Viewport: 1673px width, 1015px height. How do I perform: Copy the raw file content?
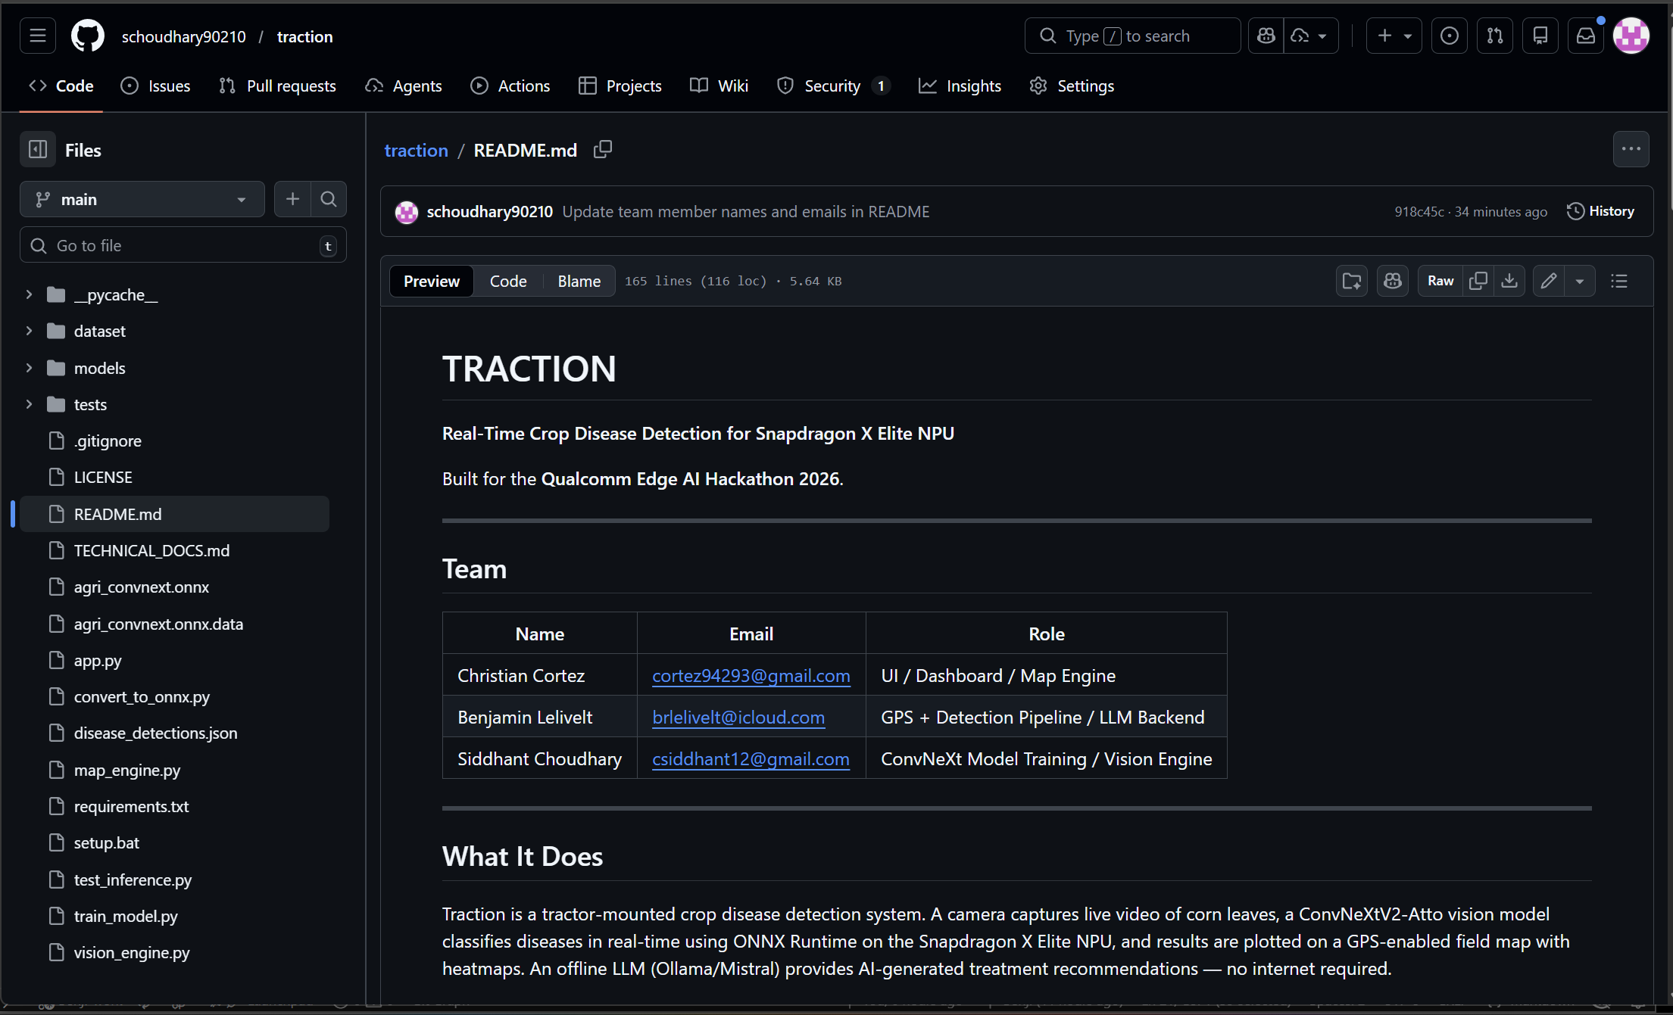point(1478,281)
